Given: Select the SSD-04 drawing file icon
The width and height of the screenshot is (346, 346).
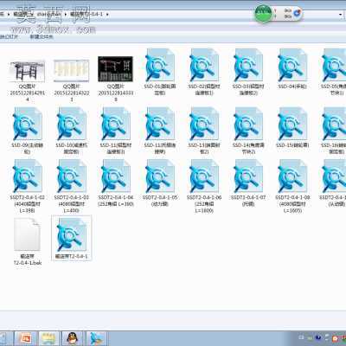Looking at the screenshot, I should pos(292,66).
